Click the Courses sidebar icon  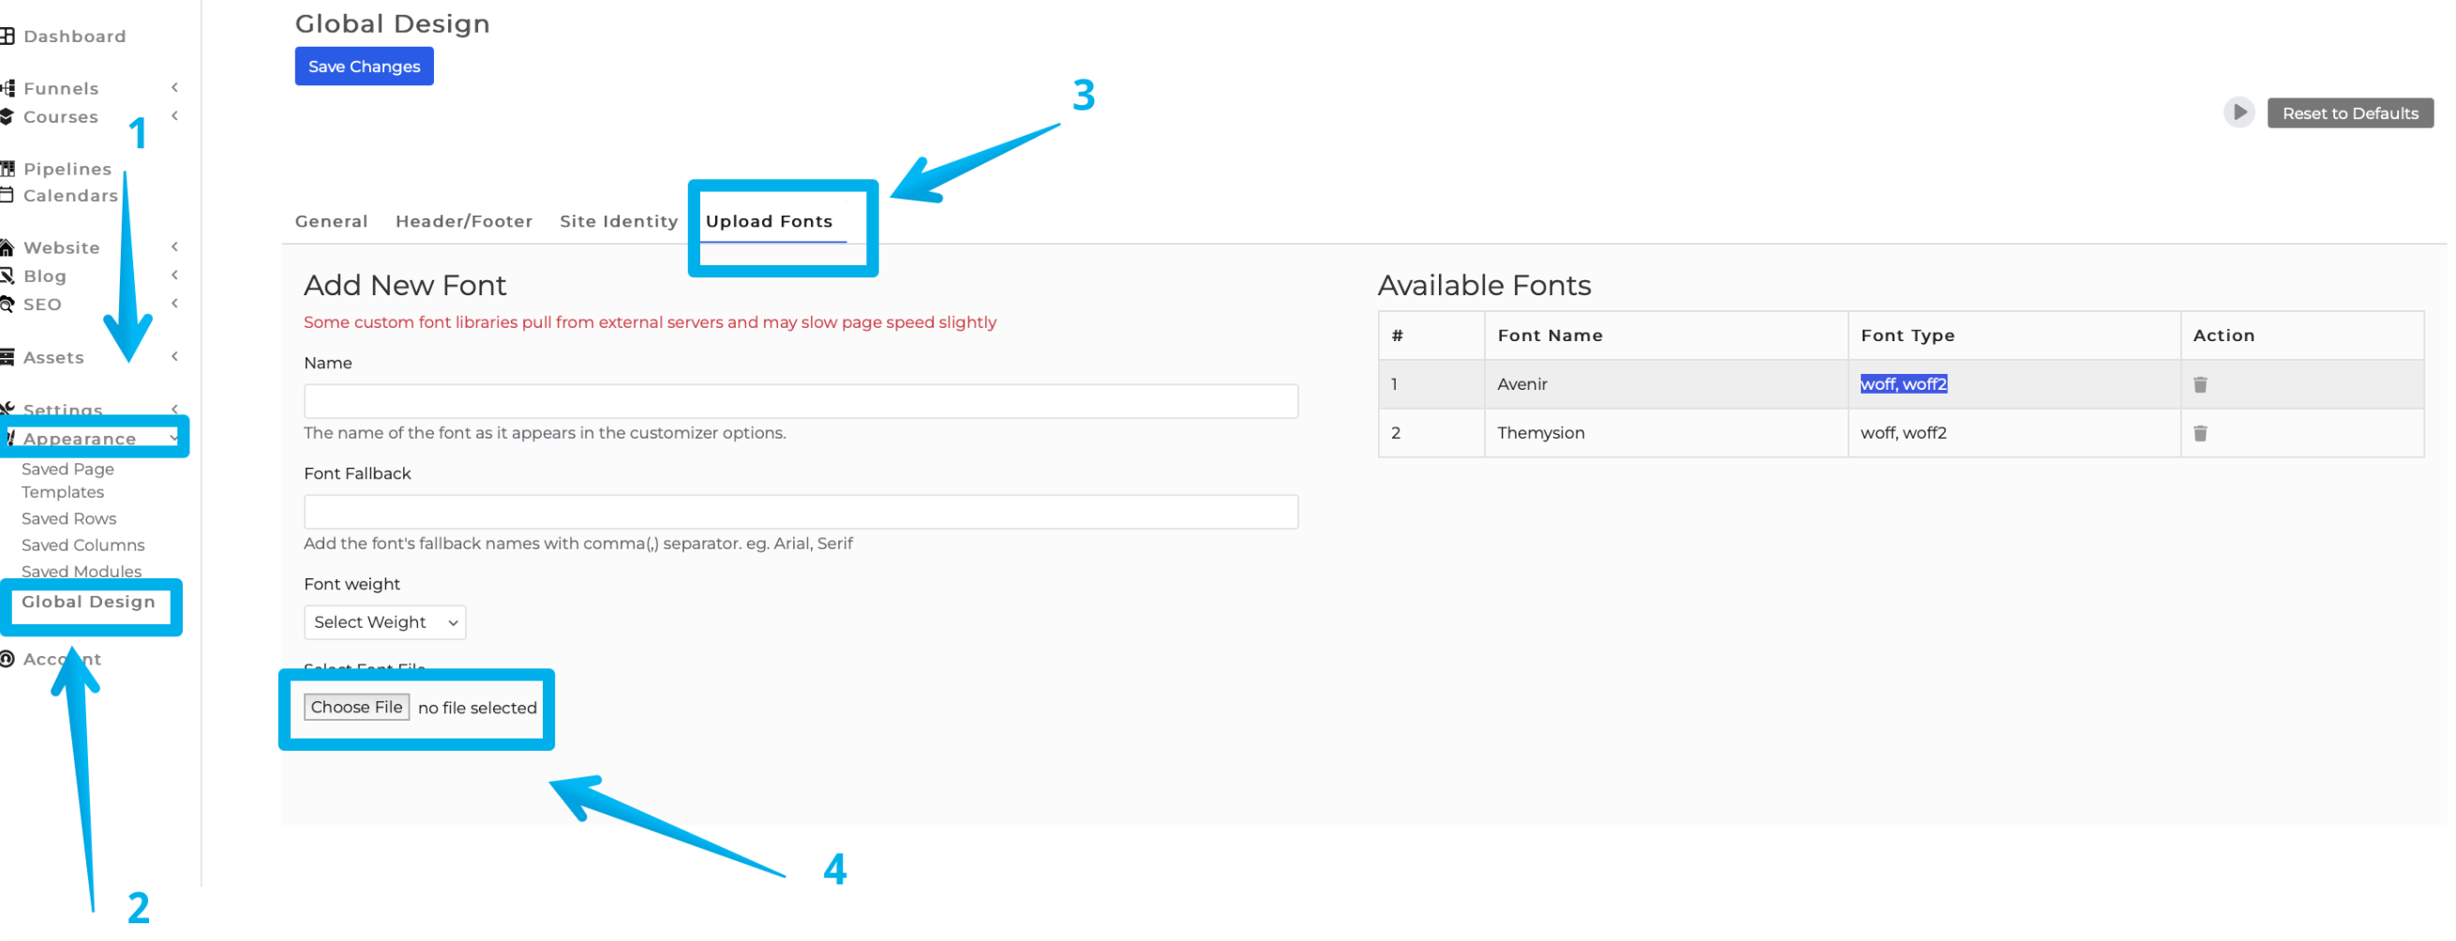[7, 116]
